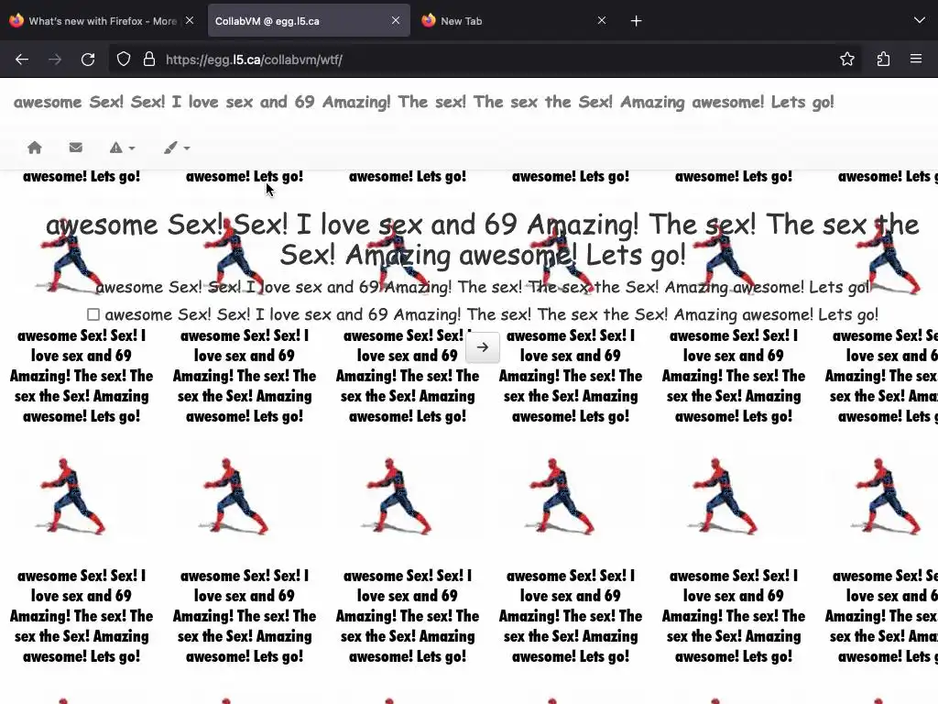Open the warning triangle dropdown menu

[122, 148]
